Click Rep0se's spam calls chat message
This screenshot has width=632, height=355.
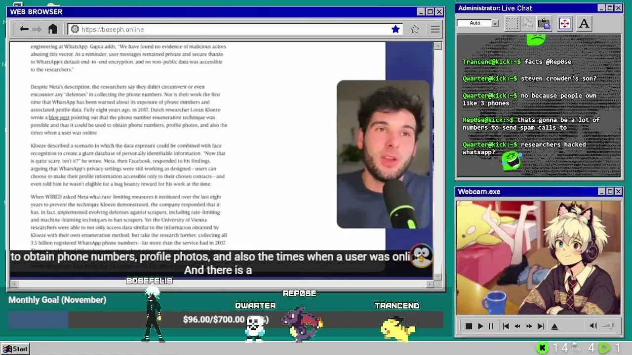[x=531, y=124]
